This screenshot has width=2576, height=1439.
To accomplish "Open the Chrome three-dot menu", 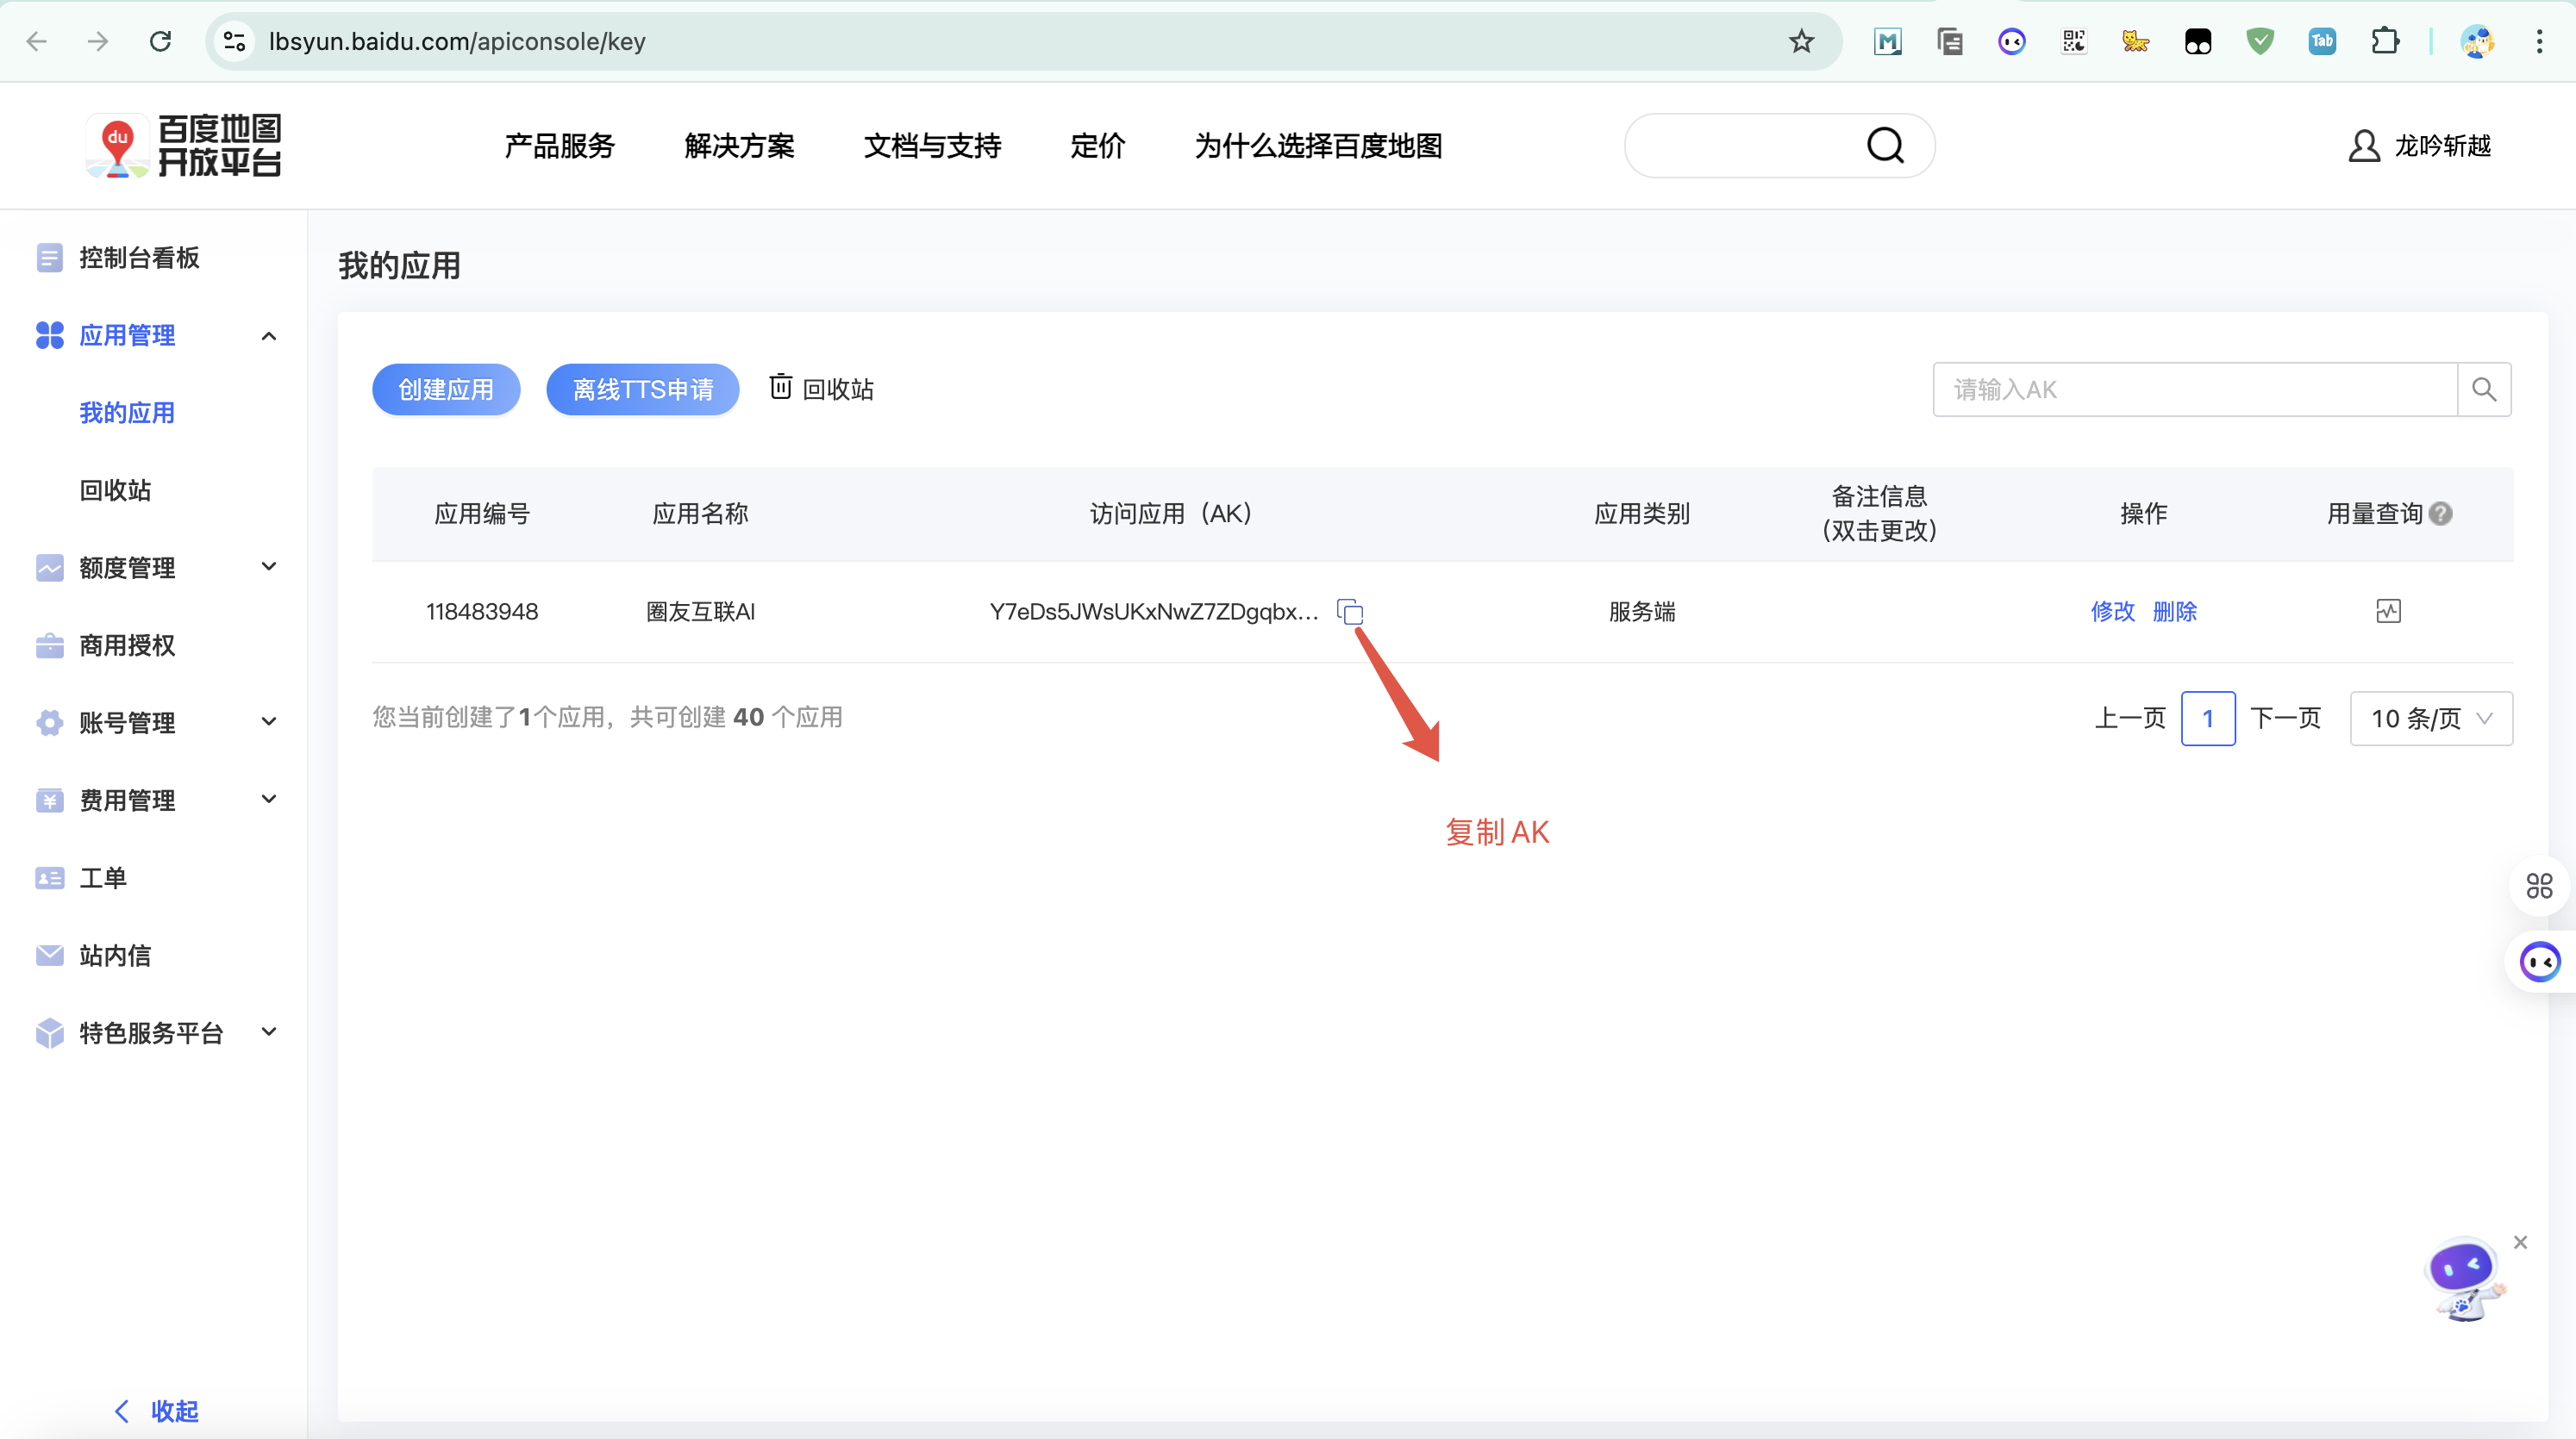I will click(2539, 41).
